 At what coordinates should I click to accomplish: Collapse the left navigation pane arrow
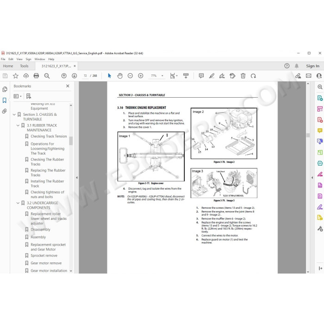[77, 177]
